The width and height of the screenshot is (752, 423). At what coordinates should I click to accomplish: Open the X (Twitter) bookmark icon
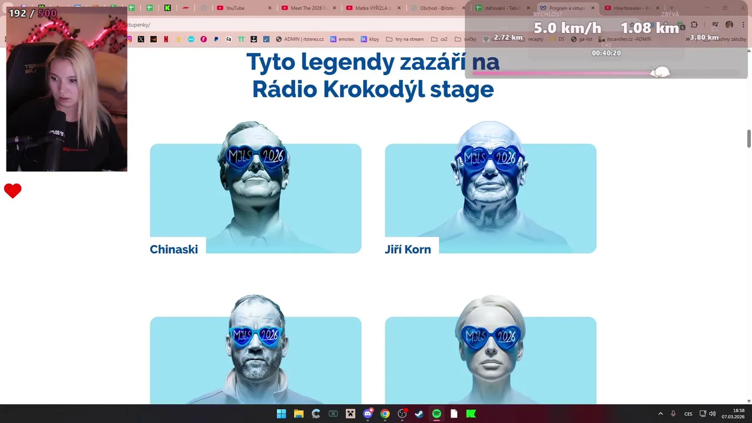pos(141,39)
